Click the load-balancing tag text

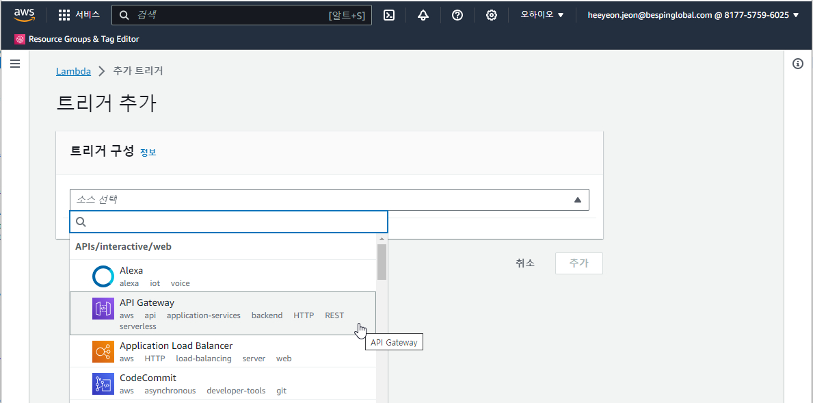click(x=204, y=359)
